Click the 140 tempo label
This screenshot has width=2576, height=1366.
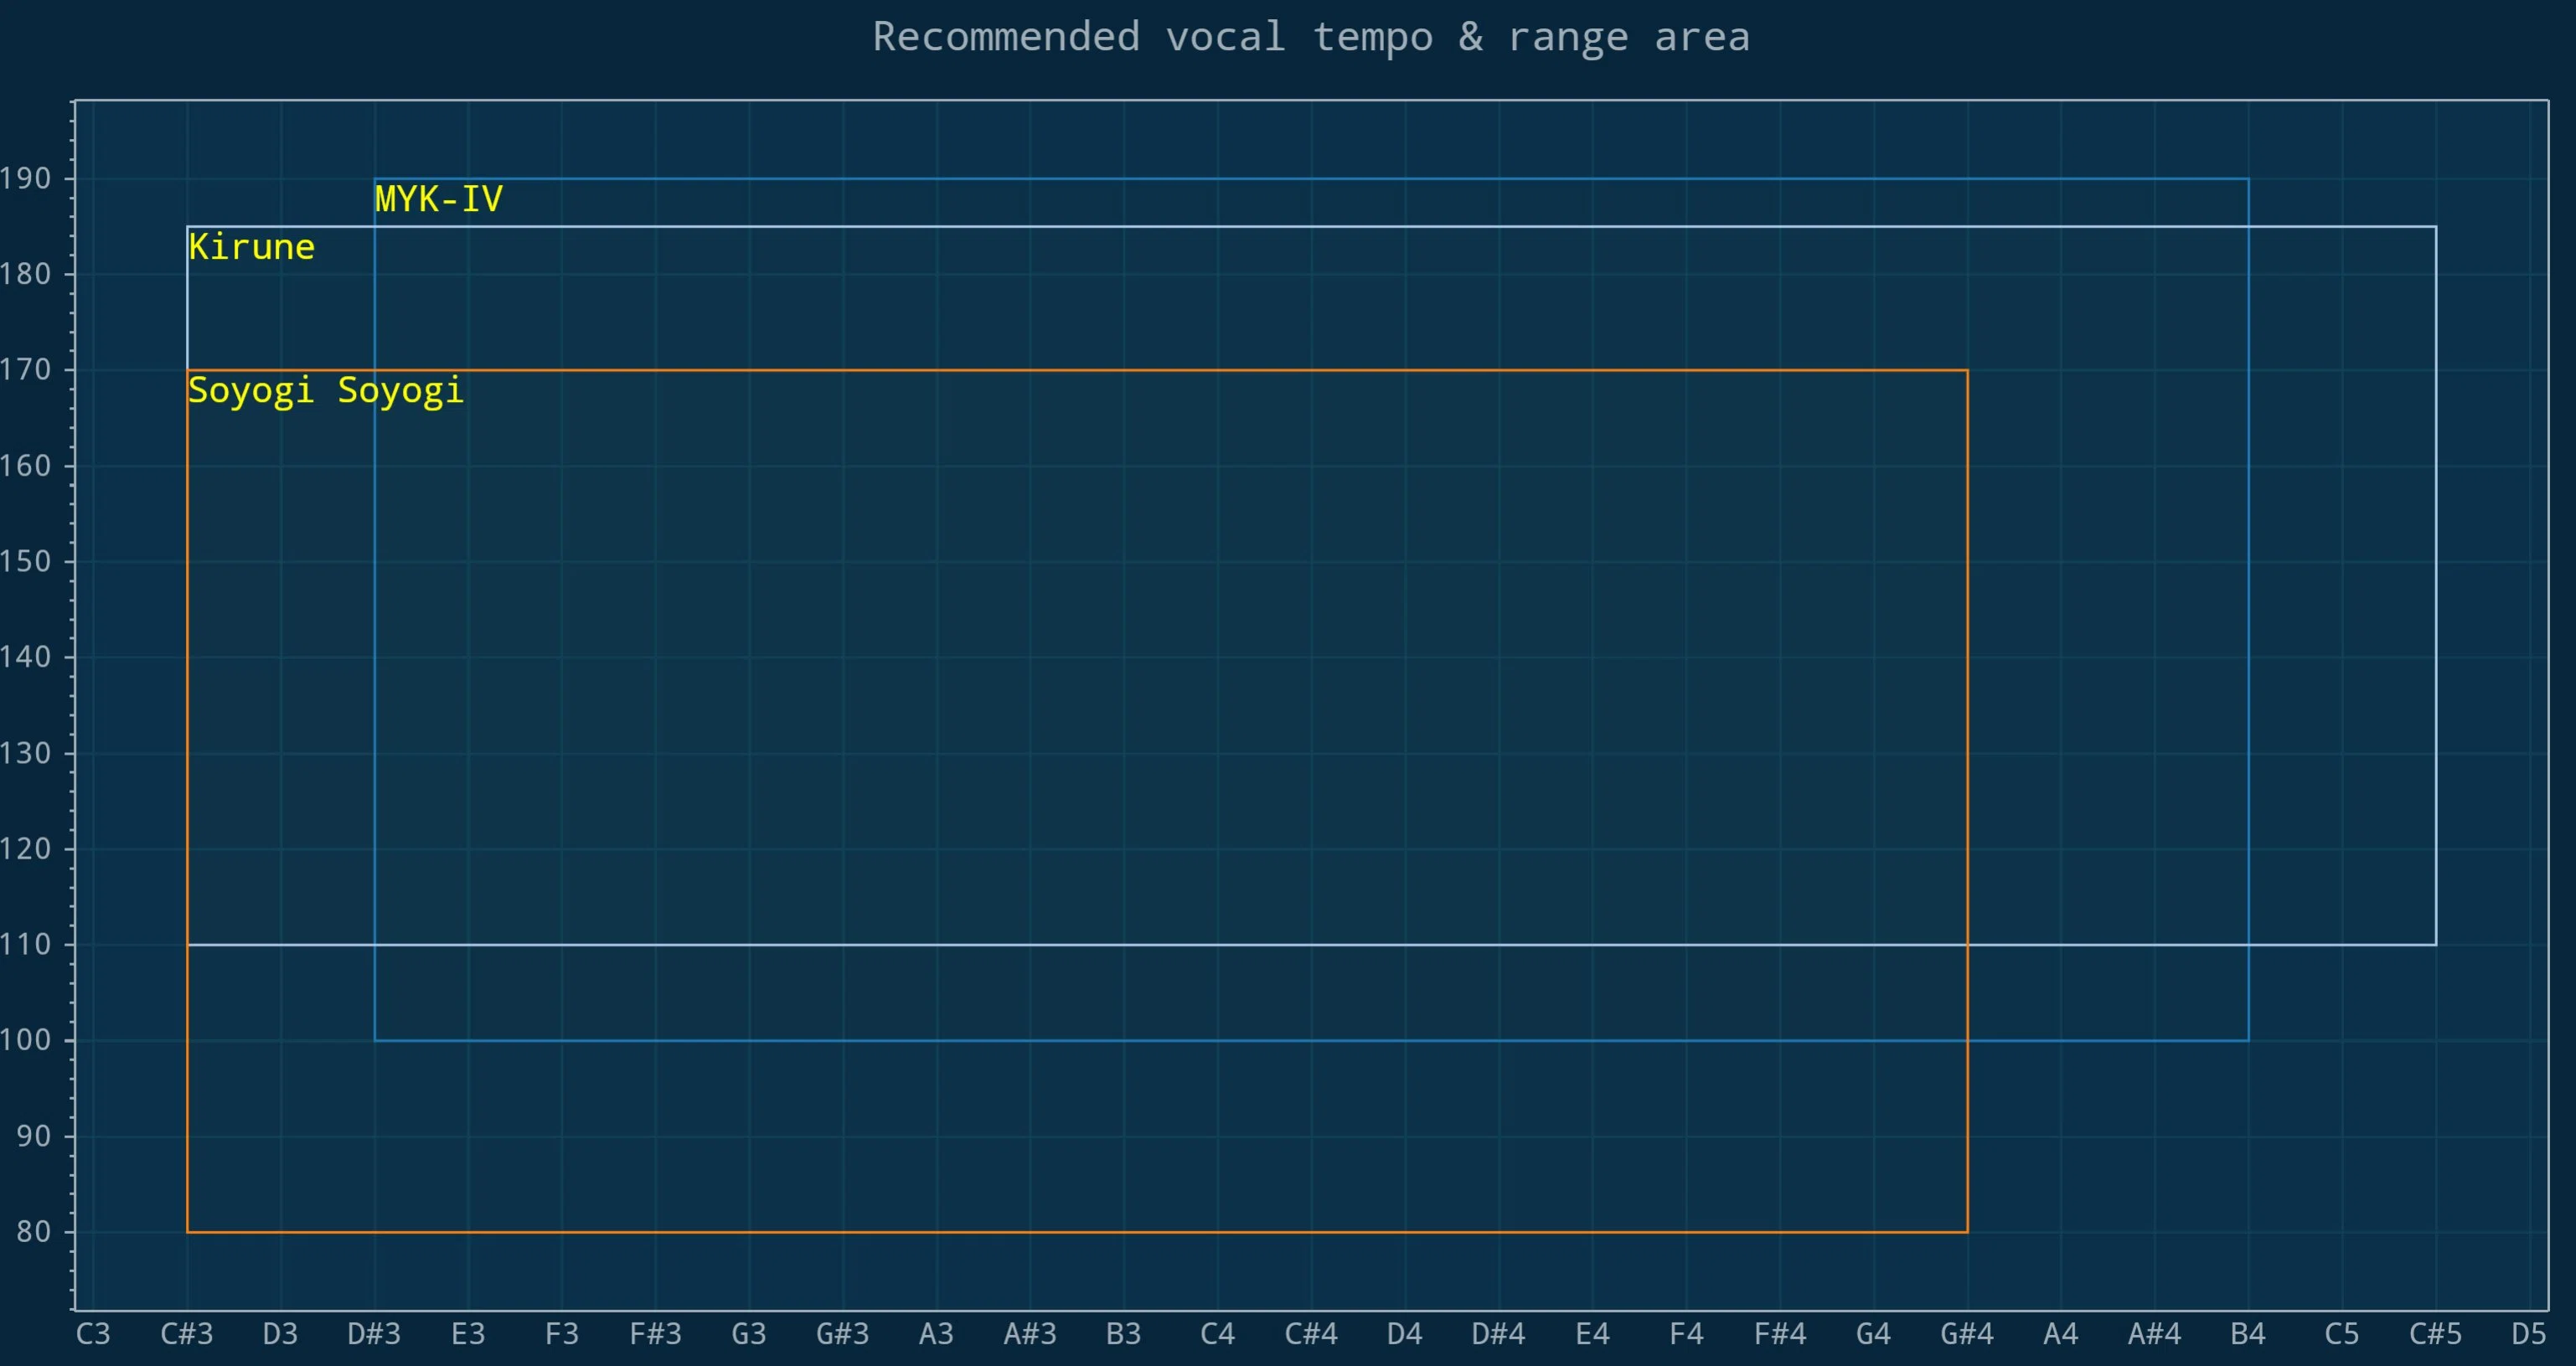25,657
